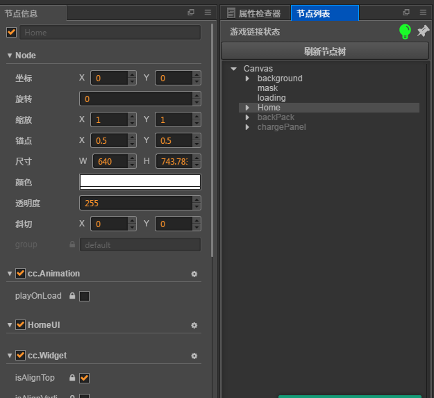
Task: Switch to the 节点列表 tab
Action: click(325, 13)
